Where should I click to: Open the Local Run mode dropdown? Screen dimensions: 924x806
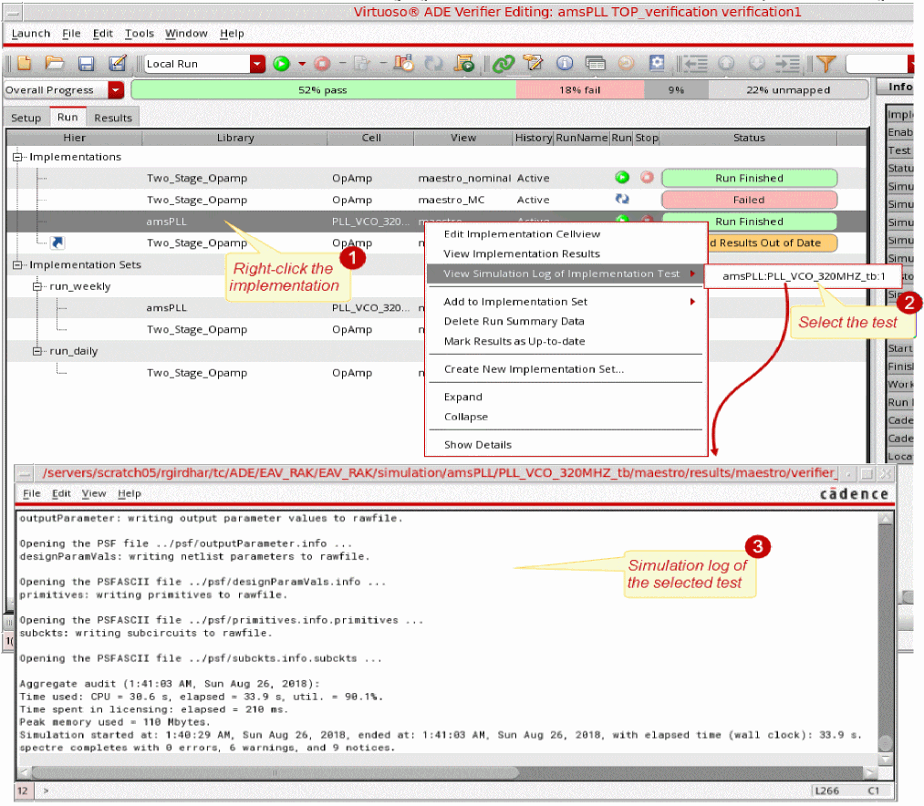tap(257, 64)
